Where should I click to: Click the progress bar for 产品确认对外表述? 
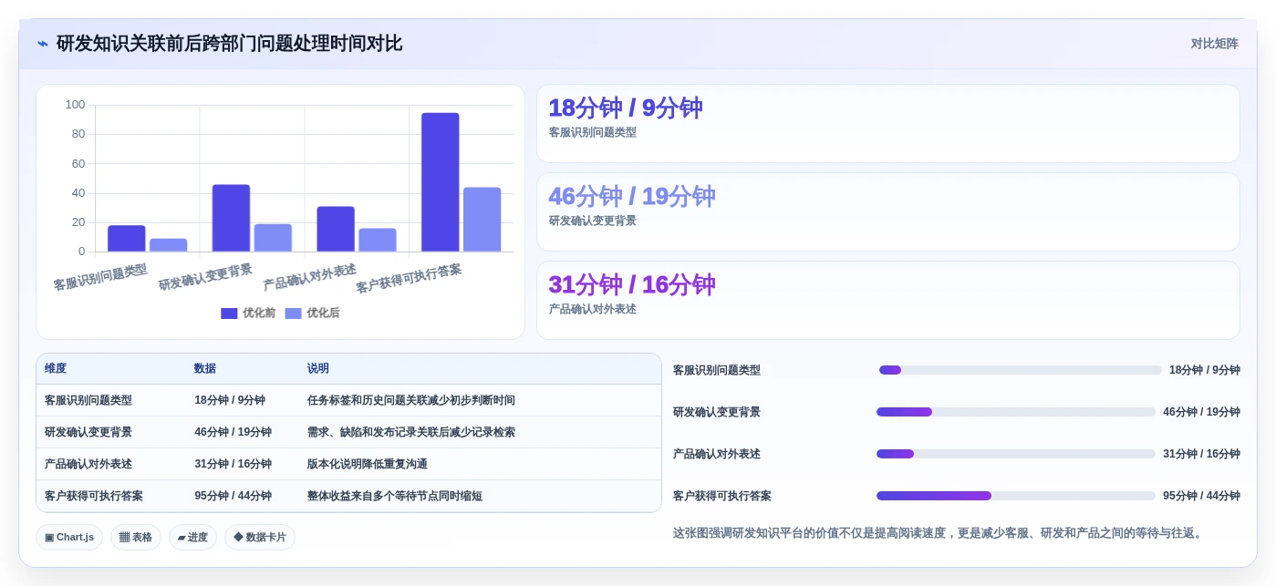coord(1016,454)
